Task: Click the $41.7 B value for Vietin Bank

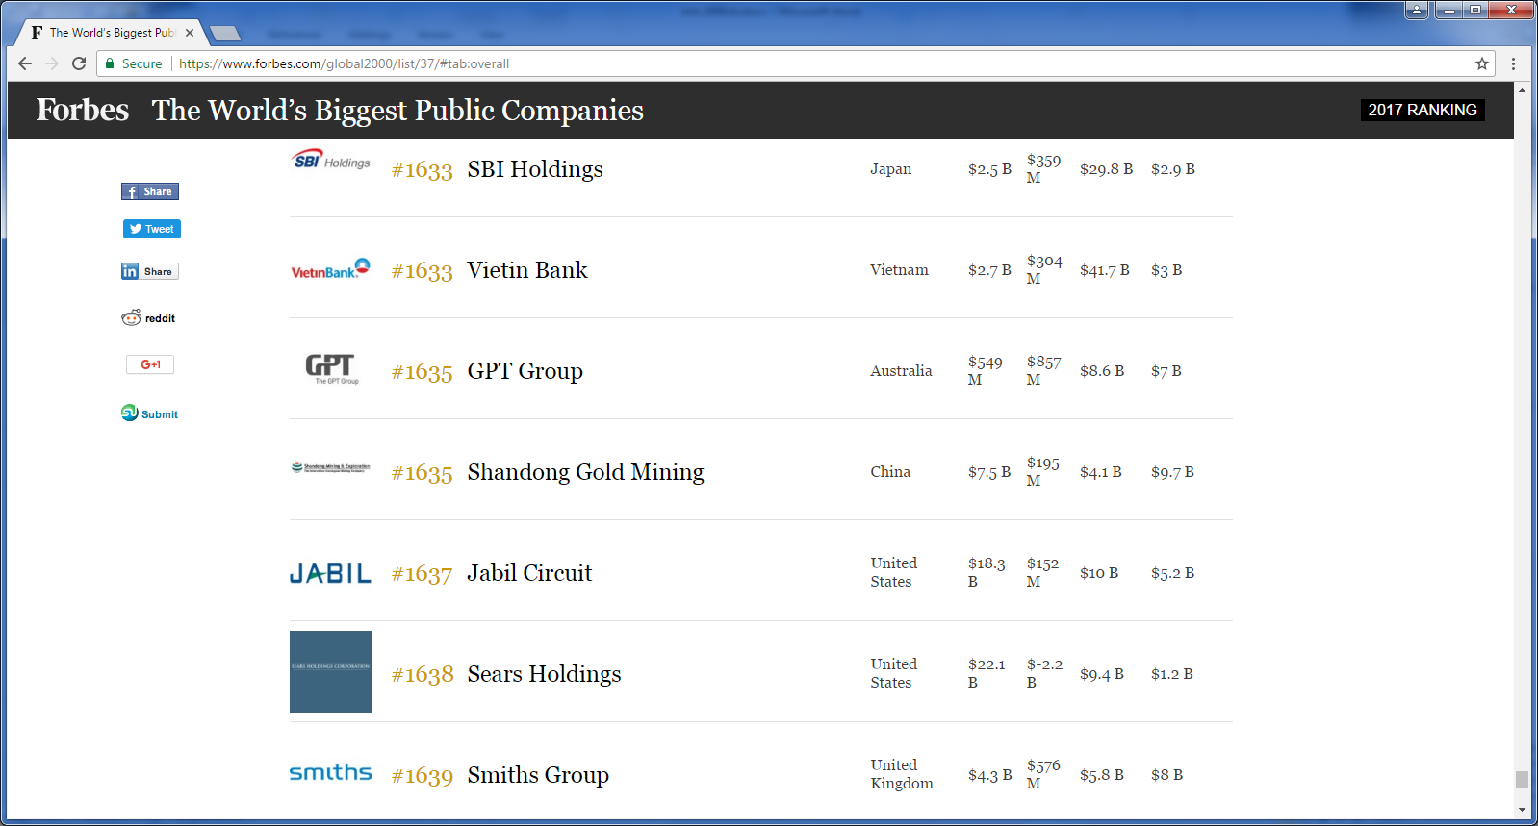Action: coord(1105,270)
